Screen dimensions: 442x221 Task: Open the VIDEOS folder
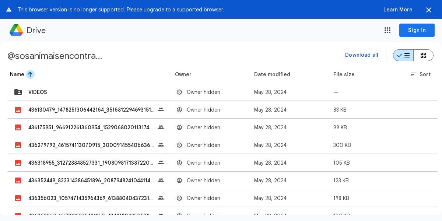(x=38, y=92)
